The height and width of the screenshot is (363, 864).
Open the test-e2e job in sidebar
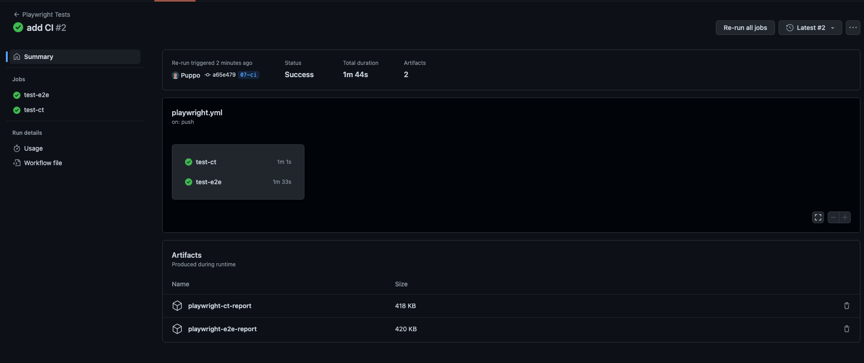coord(36,95)
